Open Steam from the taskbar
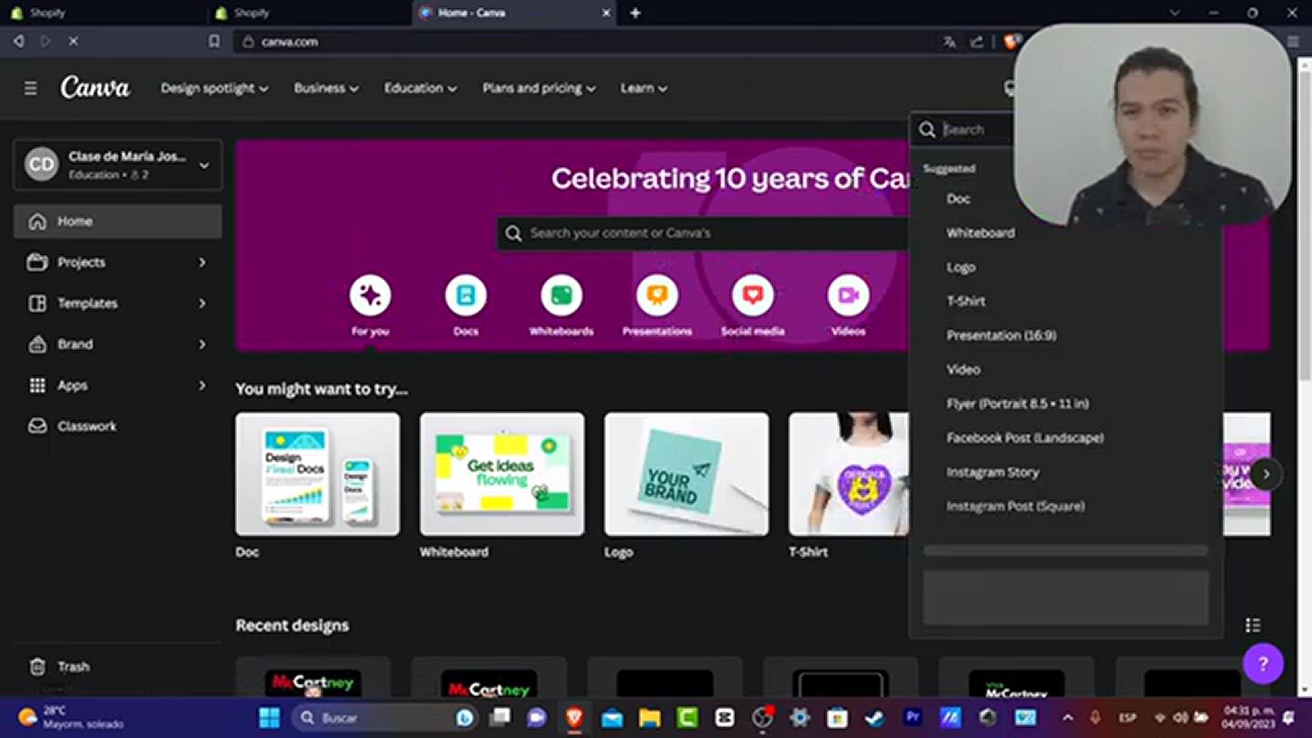Image resolution: width=1312 pixels, height=738 pixels. point(874,717)
